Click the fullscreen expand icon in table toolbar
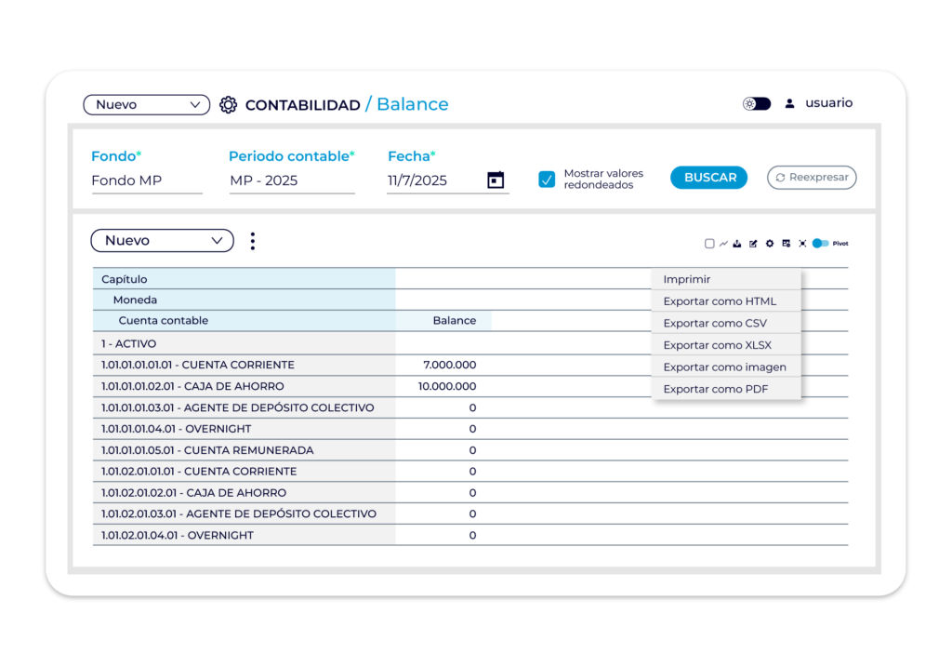This screenshot has width=952, height=667. click(802, 244)
